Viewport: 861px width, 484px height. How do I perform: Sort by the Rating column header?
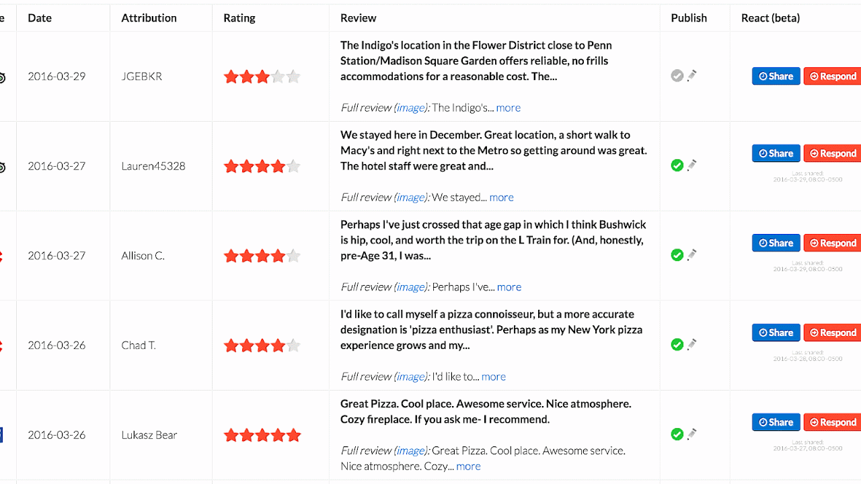click(239, 18)
